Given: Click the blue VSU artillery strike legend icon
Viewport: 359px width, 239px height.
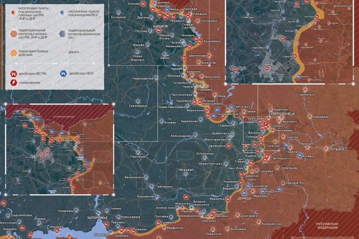Looking at the screenshot, I should (x=62, y=72).
